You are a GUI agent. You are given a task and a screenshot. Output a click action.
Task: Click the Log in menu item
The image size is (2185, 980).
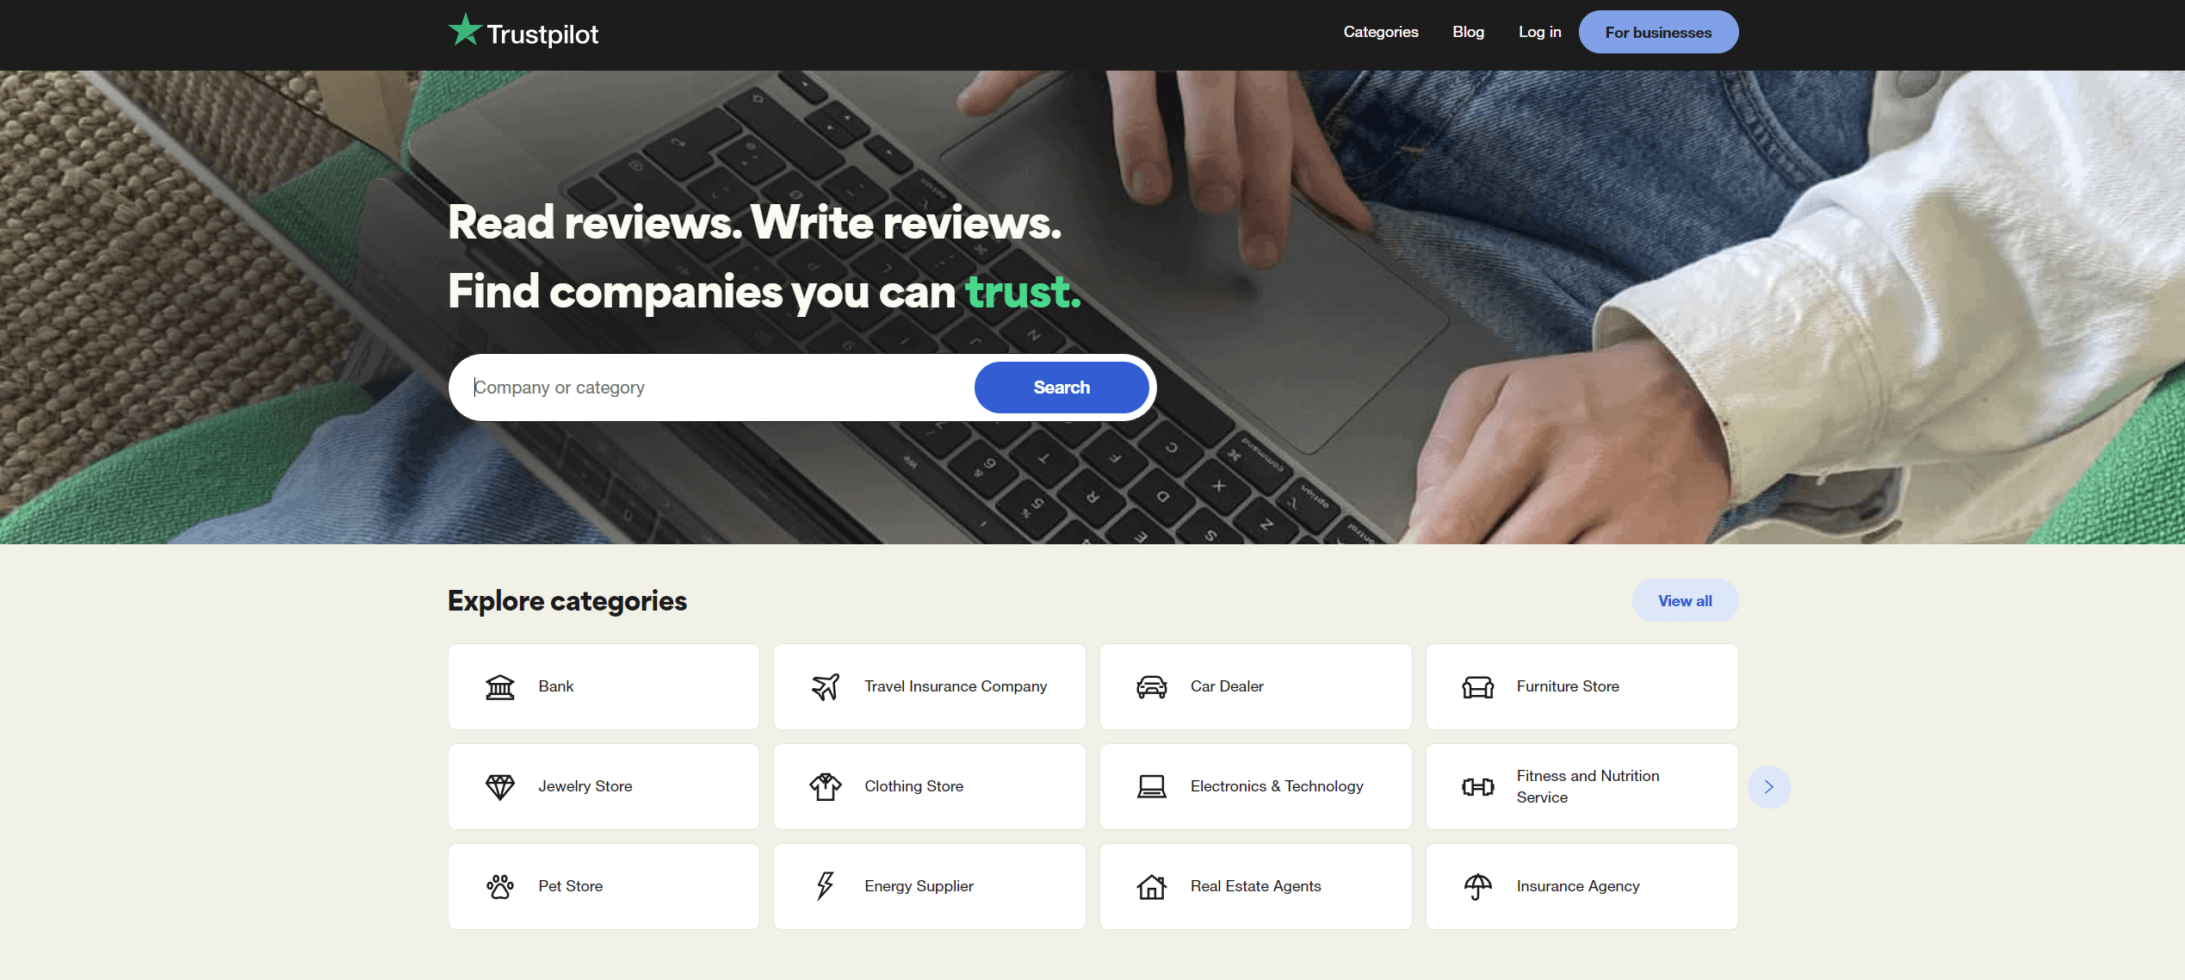click(1540, 31)
